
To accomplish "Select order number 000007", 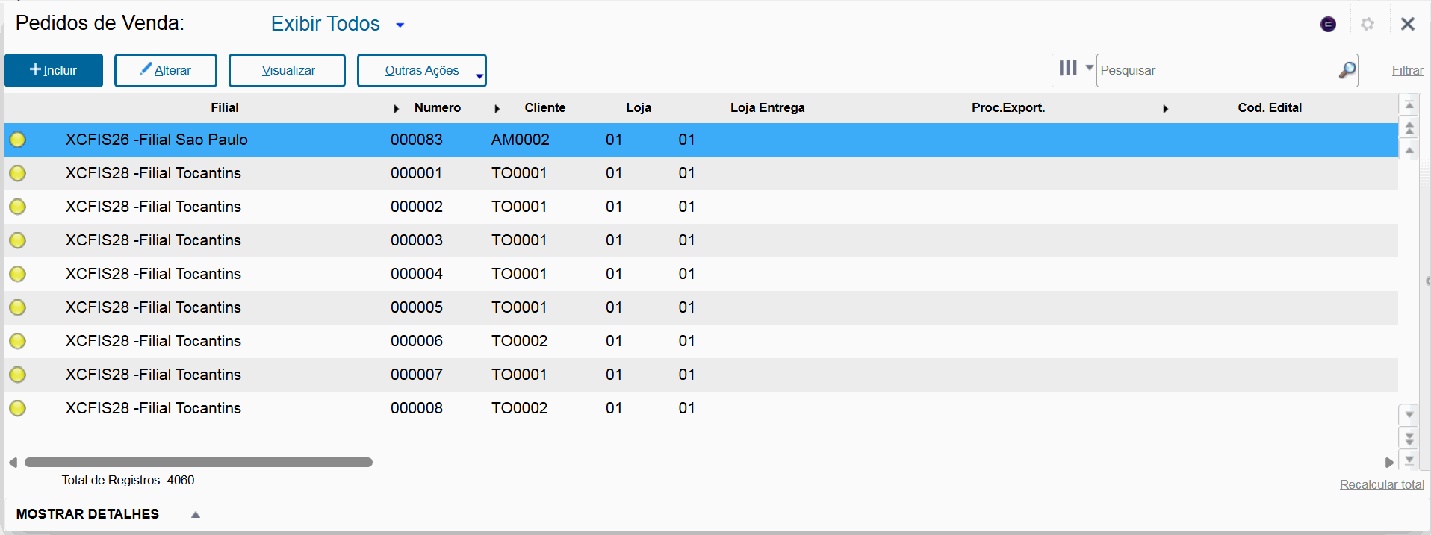I will (417, 375).
